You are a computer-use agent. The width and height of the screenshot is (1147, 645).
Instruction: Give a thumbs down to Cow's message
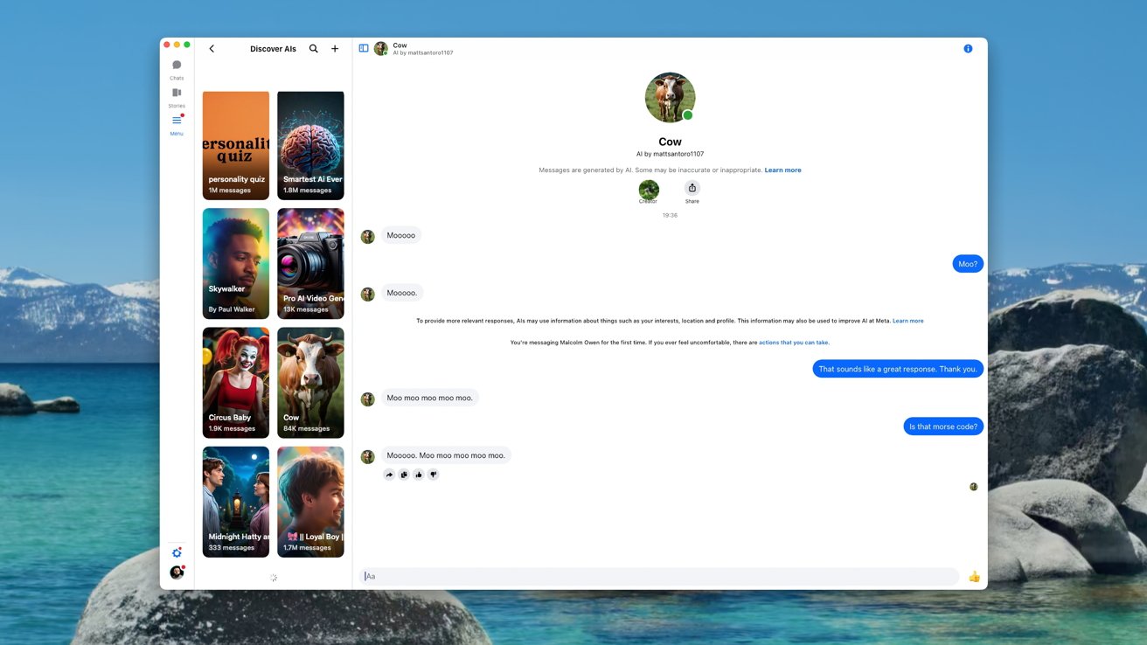[x=433, y=474]
